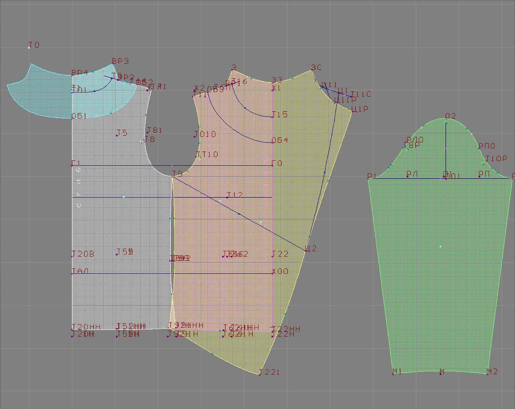This screenshot has height=409, width=515.
Task: Click point РП0 on the sleeve cap
Action: [479, 148]
